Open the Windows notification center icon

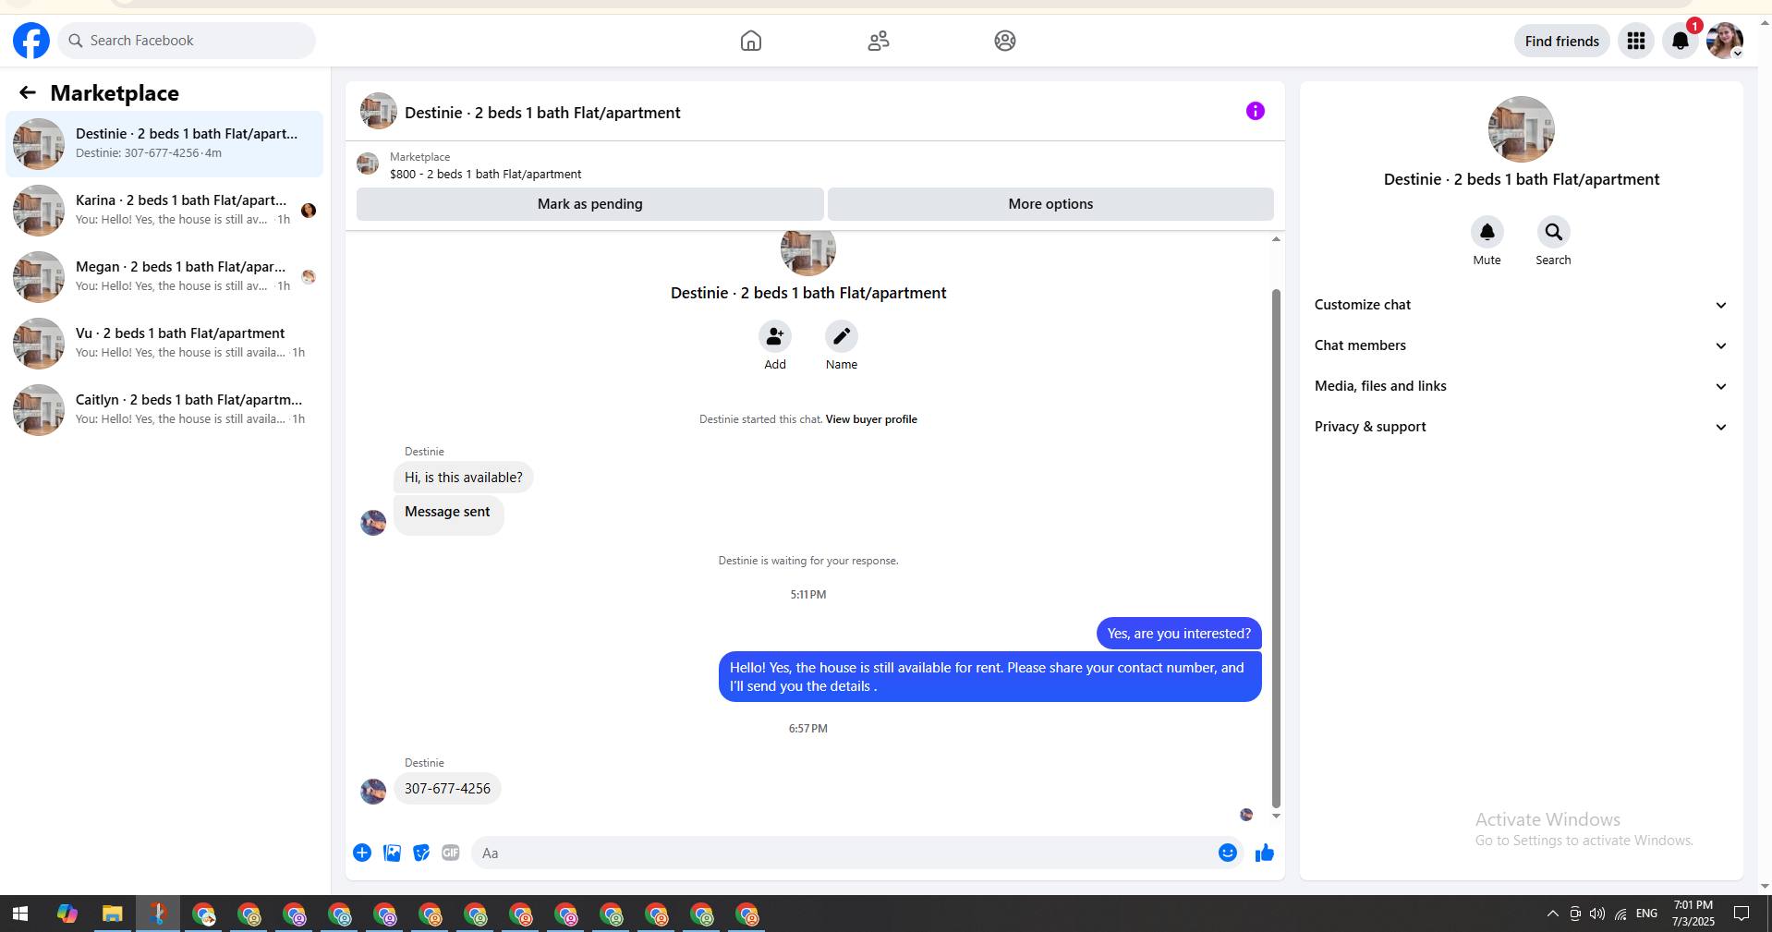coord(1742,914)
